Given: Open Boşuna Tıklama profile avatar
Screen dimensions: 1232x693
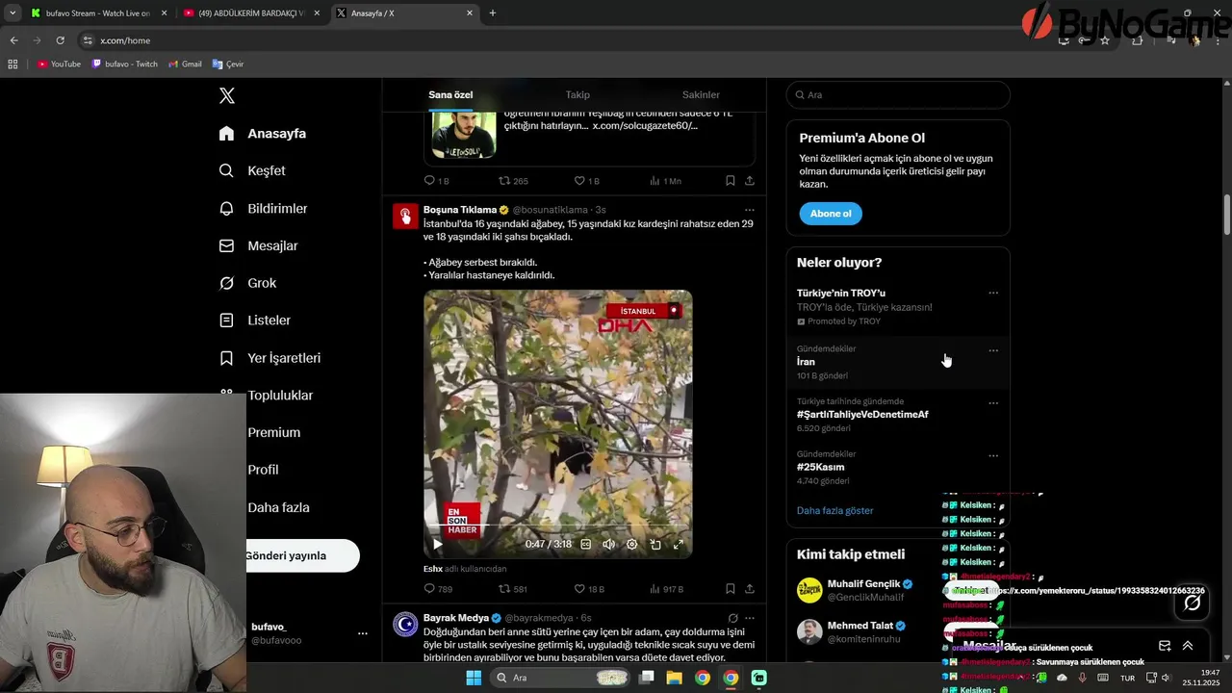Looking at the screenshot, I should tap(405, 217).
